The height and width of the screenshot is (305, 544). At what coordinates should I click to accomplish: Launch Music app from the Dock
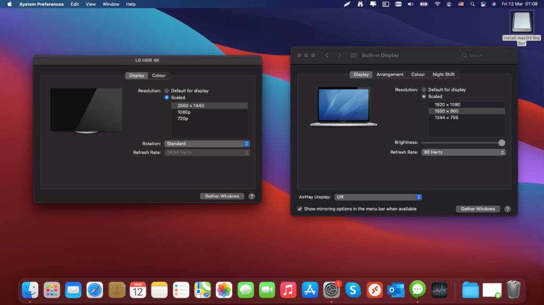coord(288,290)
